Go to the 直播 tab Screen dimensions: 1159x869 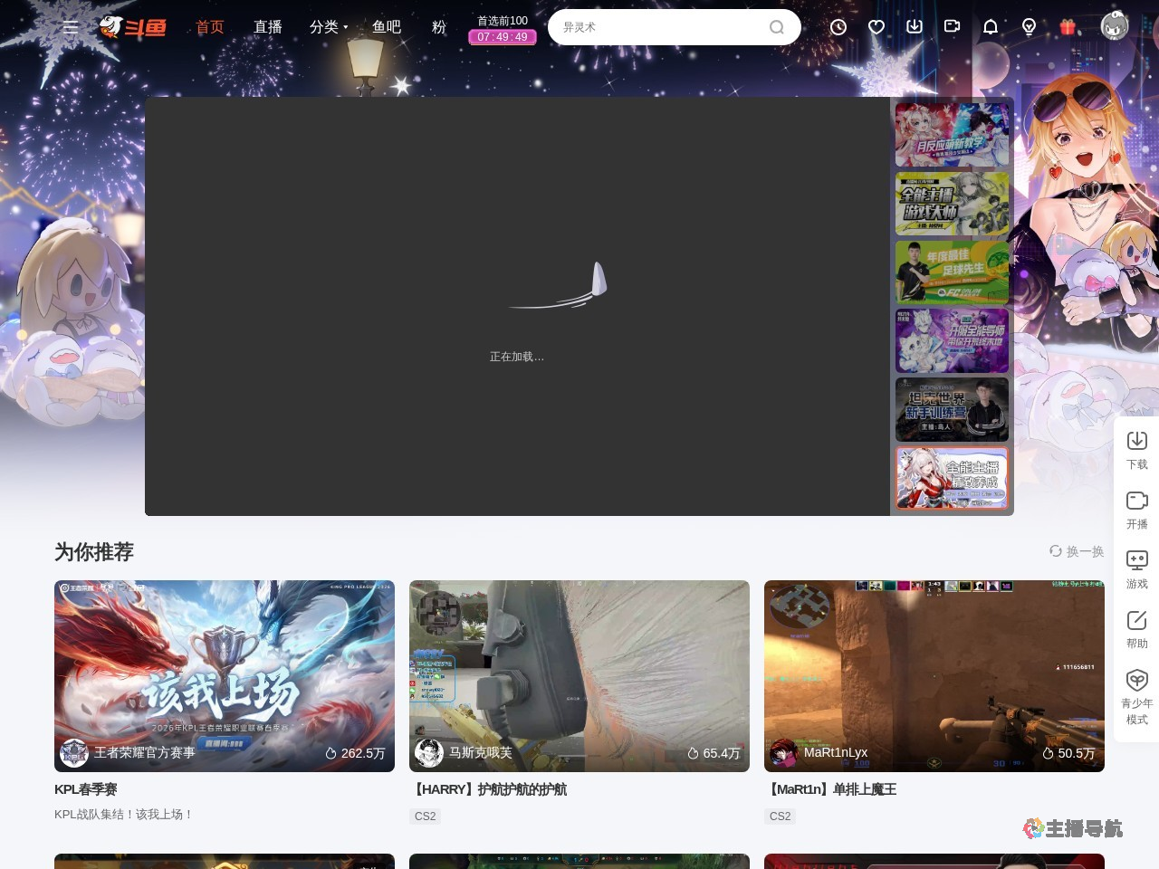pos(268,27)
